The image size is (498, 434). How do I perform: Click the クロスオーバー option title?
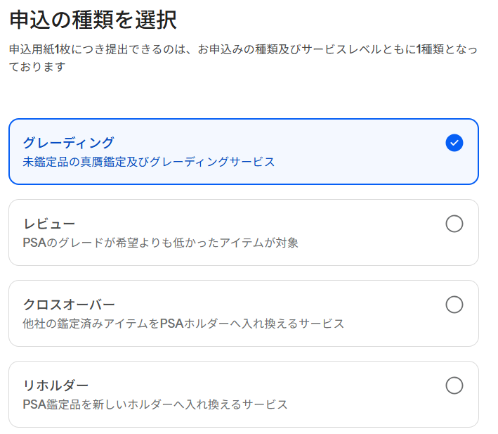[68, 305]
